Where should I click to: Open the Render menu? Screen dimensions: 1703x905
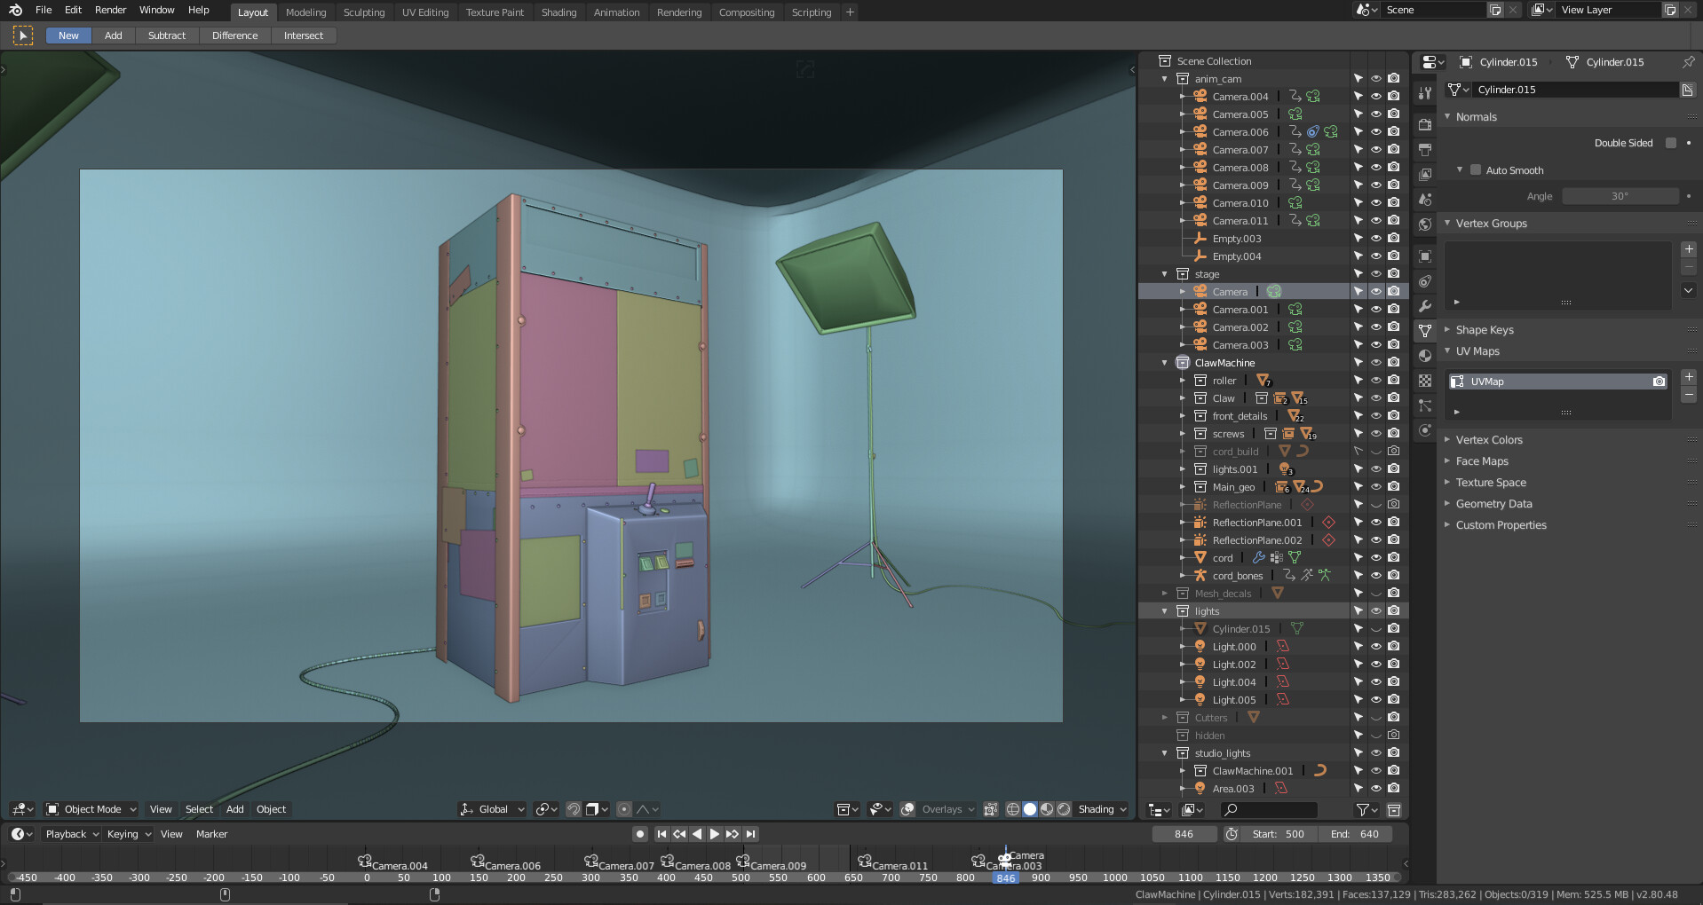pos(110,10)
